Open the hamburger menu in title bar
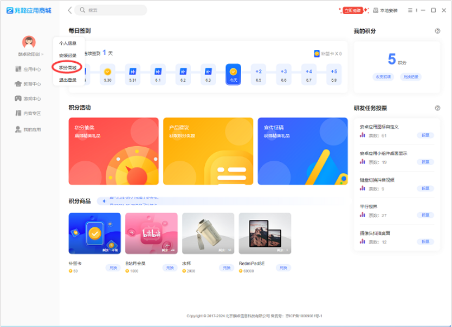452x327 pixels. 409,10
